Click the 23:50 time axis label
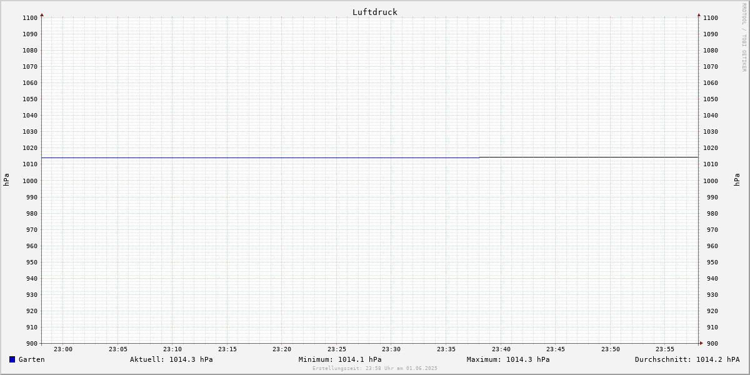This screenshot has width=750, height=375. (x=611, y=349)
